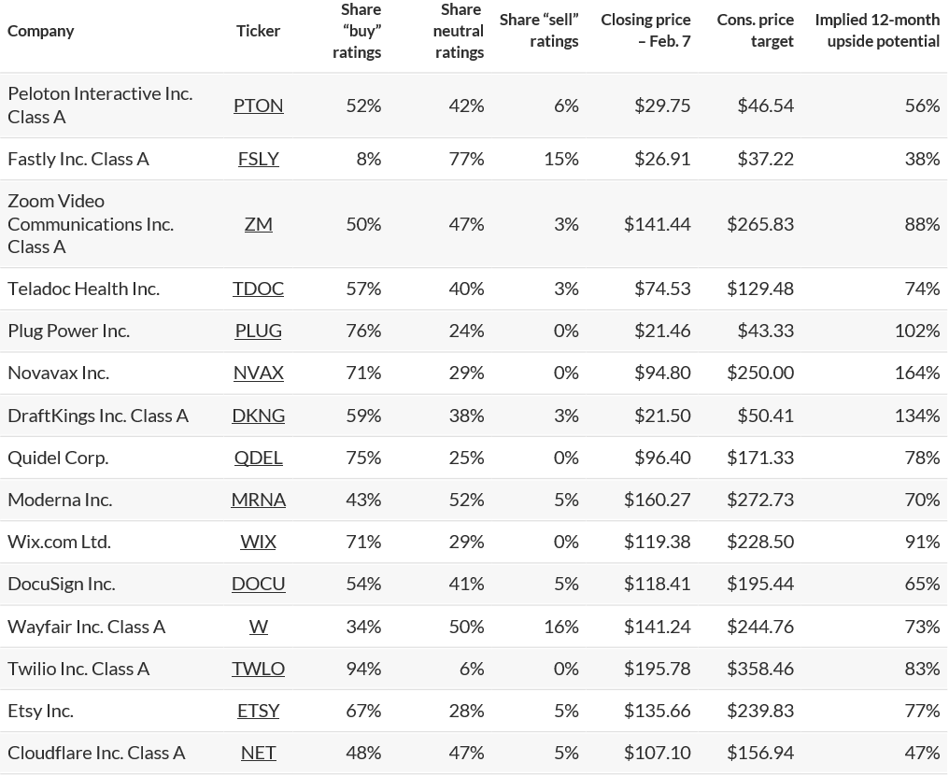This screenshot has height=776, width=949.
Task: Click the WIX ticker link
Action: [258, 542]
